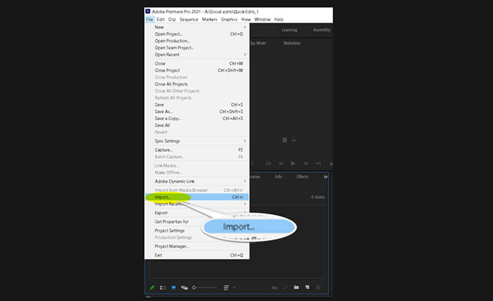The width and height of the screenshot is (493, 301).
Task: Open the File menu
Action: click(150, 19)
